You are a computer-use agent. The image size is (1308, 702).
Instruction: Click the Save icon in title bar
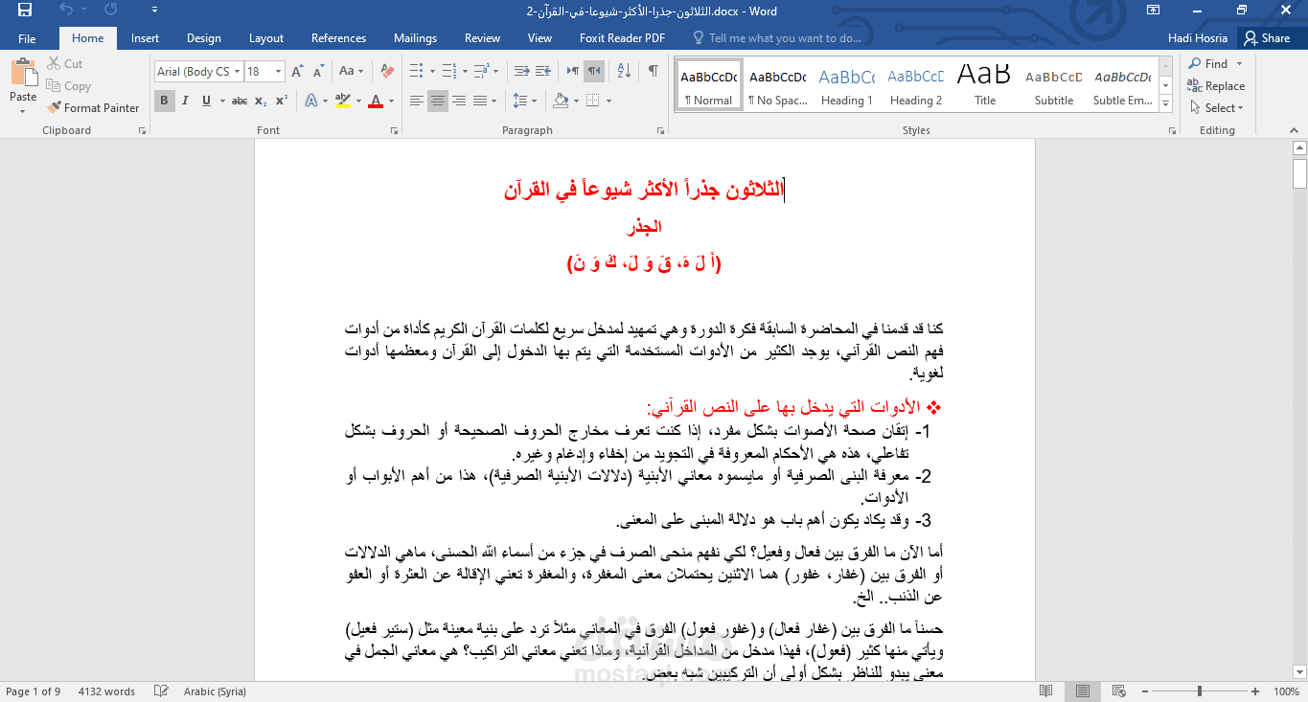pyautogui.click(x=25, y=11)
